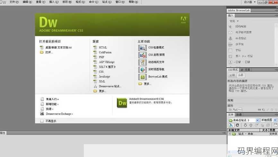Open the Files panel options menu
Image resolution: width=278 pixels, height=157 pixels.
[x=276, y=114]
